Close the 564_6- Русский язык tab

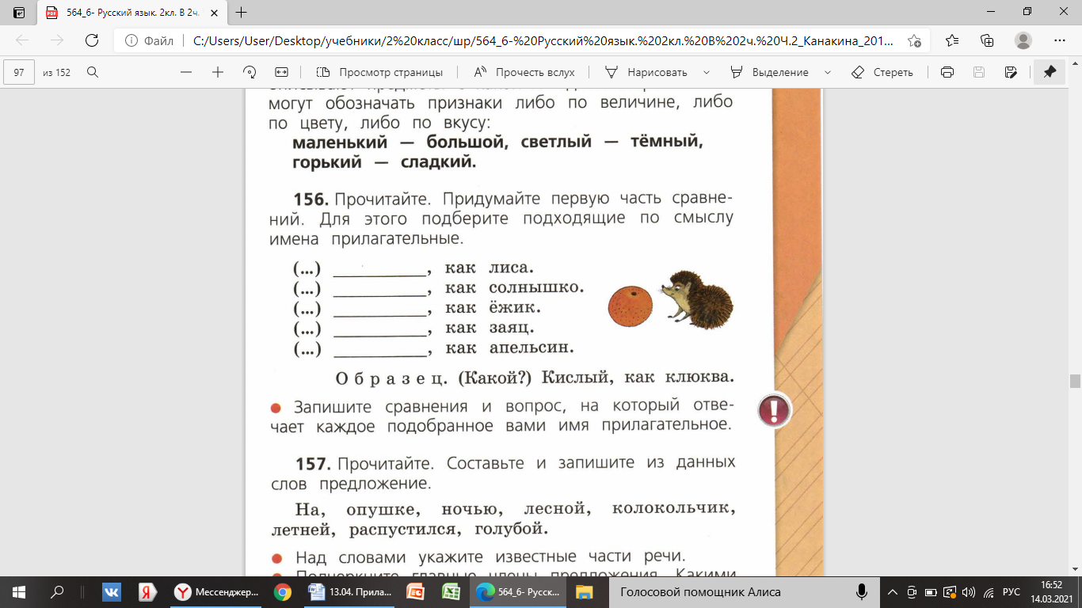tap(213, 13)
